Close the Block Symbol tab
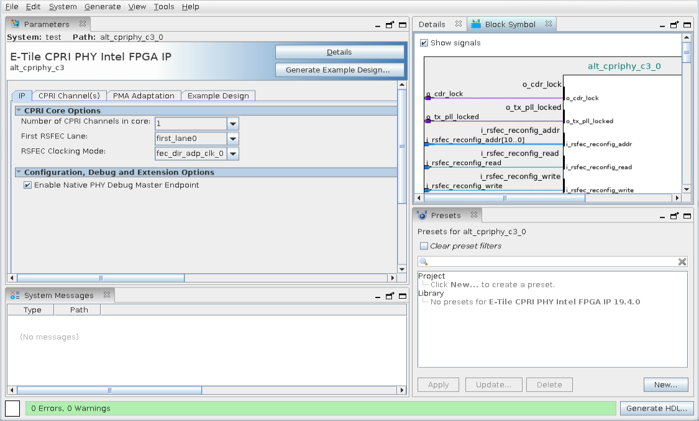Screen dimensions: 699x421 pyautogui.click(x=549, y=24)
